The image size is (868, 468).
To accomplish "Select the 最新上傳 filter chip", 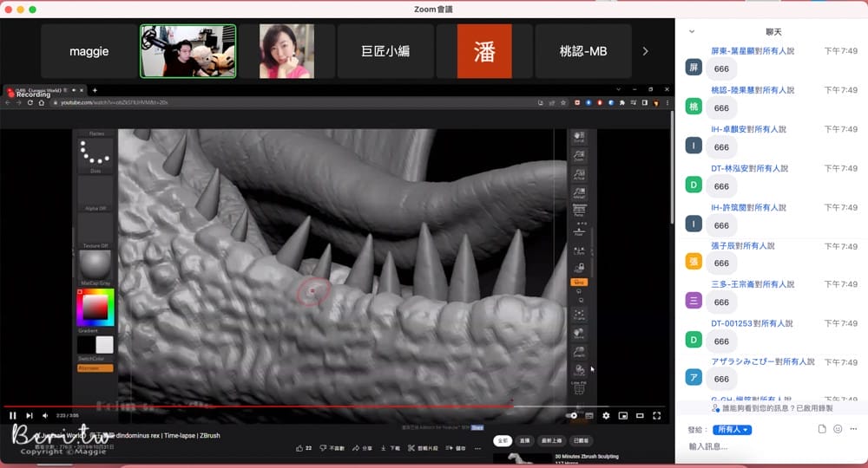I will click(551, 440).
